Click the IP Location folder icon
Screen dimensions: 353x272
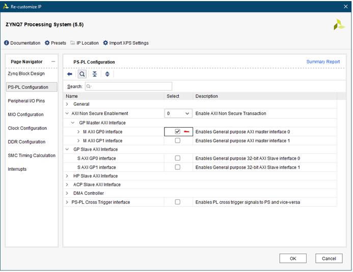click(x=73, y=43)
